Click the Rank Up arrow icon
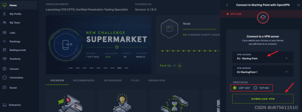The height and width of the screenshot is (112, 302). pos(180,66)
